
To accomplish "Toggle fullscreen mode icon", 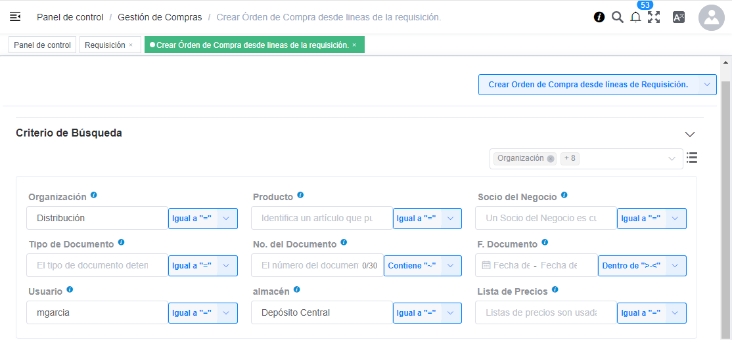I will click(654, 18).
